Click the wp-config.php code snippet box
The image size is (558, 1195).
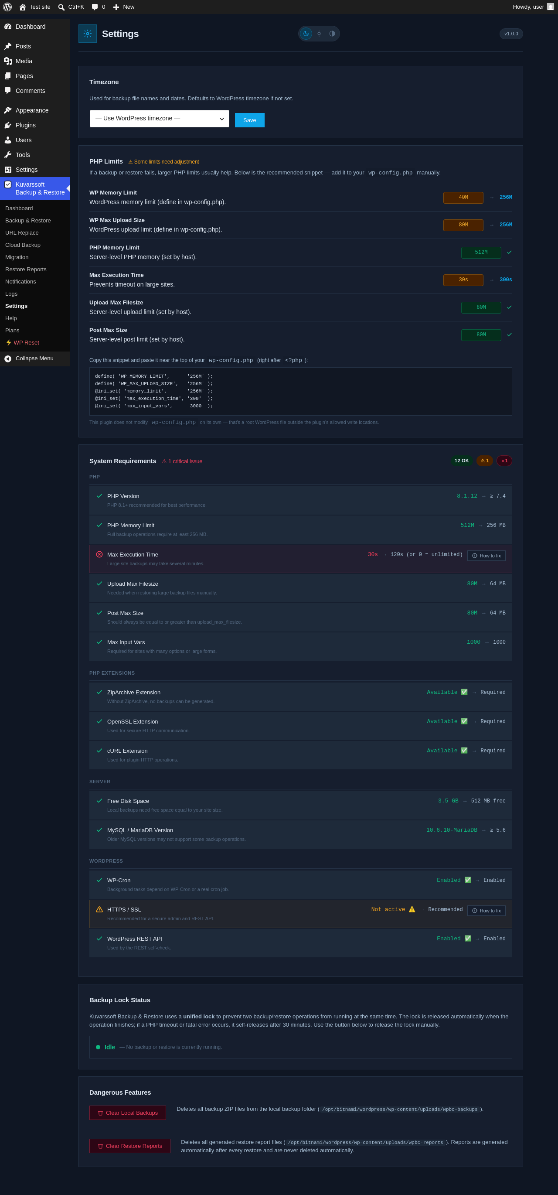[x=300, y=391]
